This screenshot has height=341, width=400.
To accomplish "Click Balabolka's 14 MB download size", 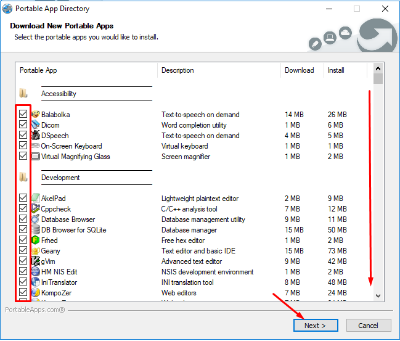I will point(294,115).
